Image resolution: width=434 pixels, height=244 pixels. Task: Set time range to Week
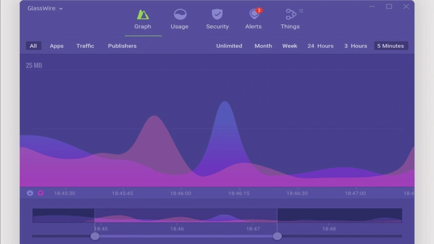click(289, 46)
